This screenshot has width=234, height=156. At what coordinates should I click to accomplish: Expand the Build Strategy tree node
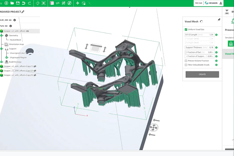click(x=2, y=62)
